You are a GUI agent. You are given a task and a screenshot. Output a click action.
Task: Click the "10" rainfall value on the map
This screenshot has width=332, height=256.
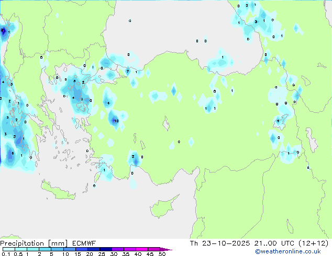coord(116,121)
